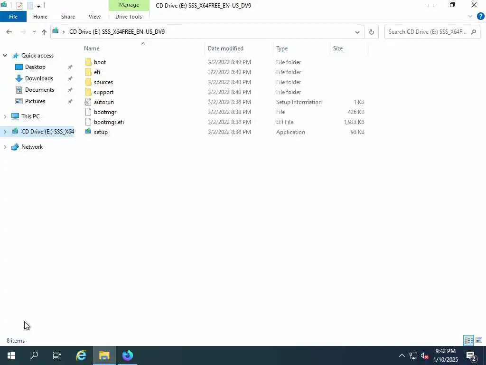Go back with the back arrow
The width and height of the screenshot is (486, 365).
coord(9,32)
